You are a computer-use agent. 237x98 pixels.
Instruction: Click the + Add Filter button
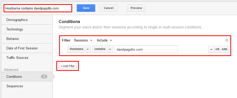pyautogui.click(x=68, y=66)
